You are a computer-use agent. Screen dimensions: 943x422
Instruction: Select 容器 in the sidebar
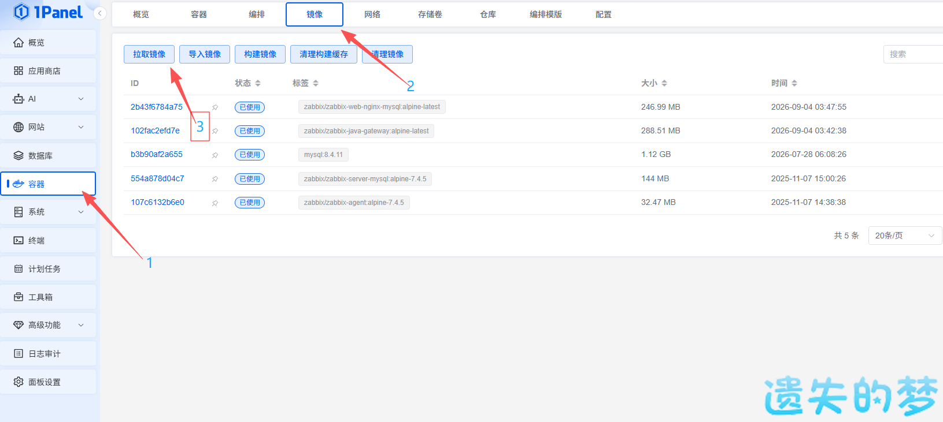[48, 184]
